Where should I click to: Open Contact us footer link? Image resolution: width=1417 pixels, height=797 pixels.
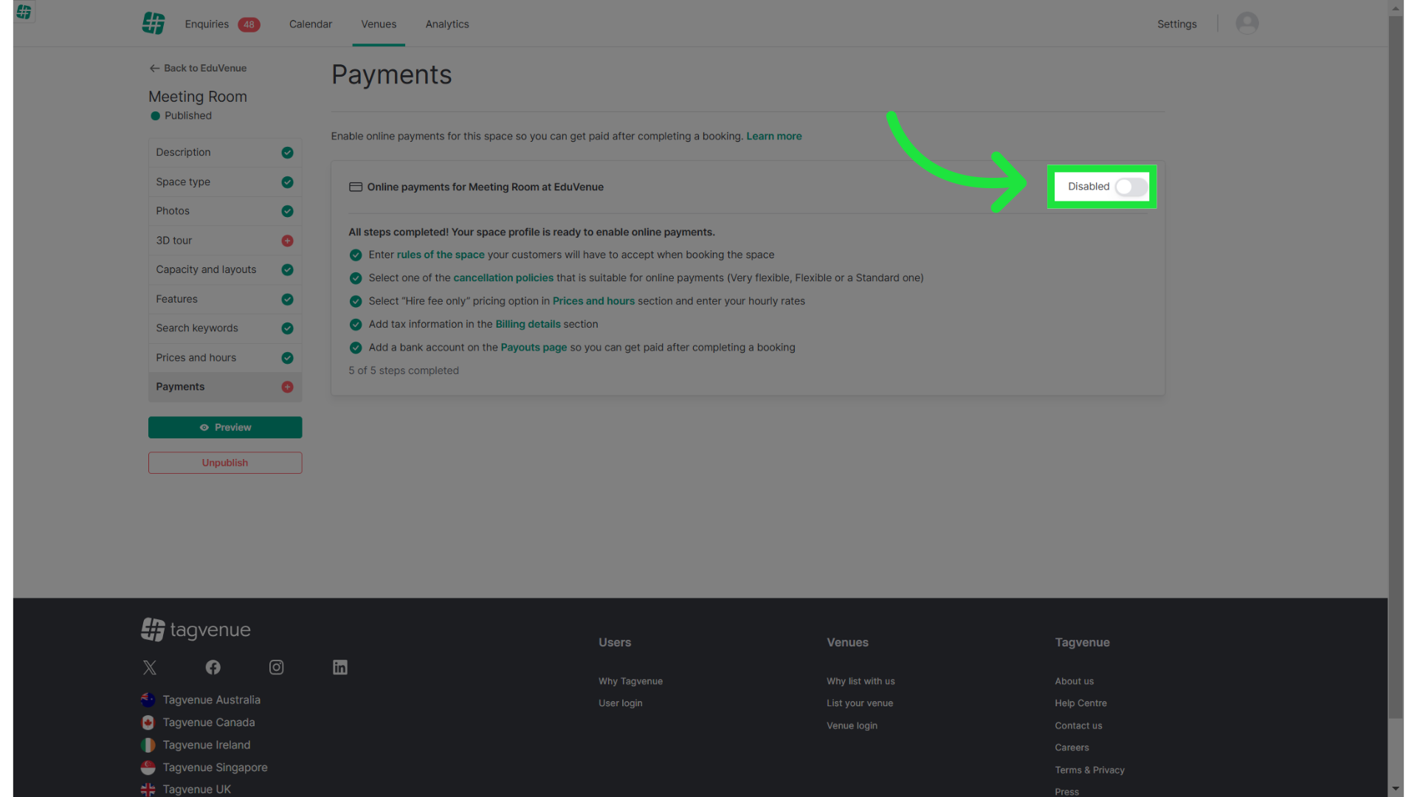tap(1078, 726)
